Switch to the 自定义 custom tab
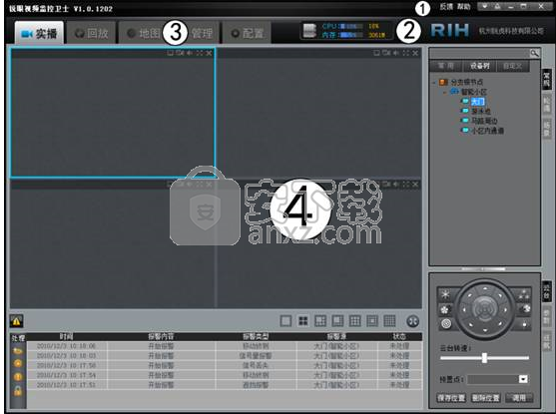This screenshot has height=414, width=556. pyautogui.click(x=513, y=66)
